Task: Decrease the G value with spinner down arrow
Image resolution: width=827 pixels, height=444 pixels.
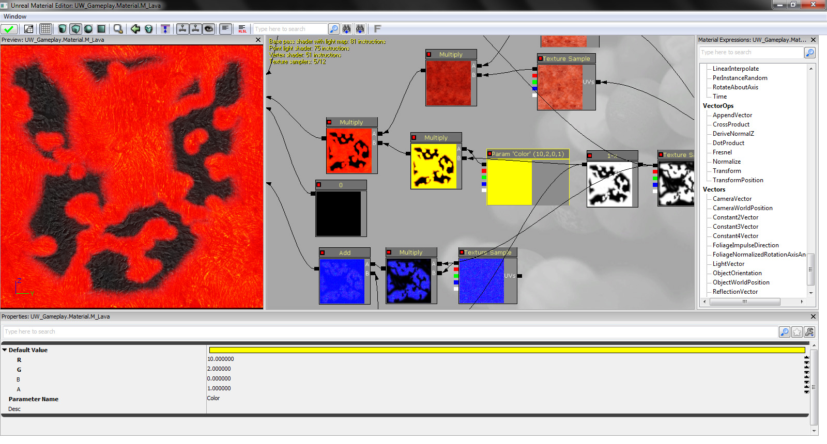Action: (807, 372)
